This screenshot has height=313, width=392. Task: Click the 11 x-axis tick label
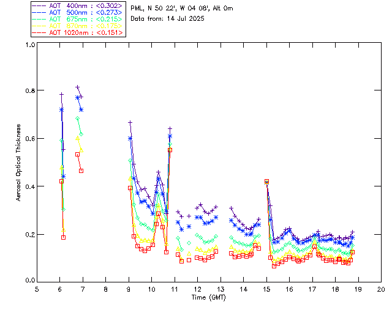tap(175, 290)
